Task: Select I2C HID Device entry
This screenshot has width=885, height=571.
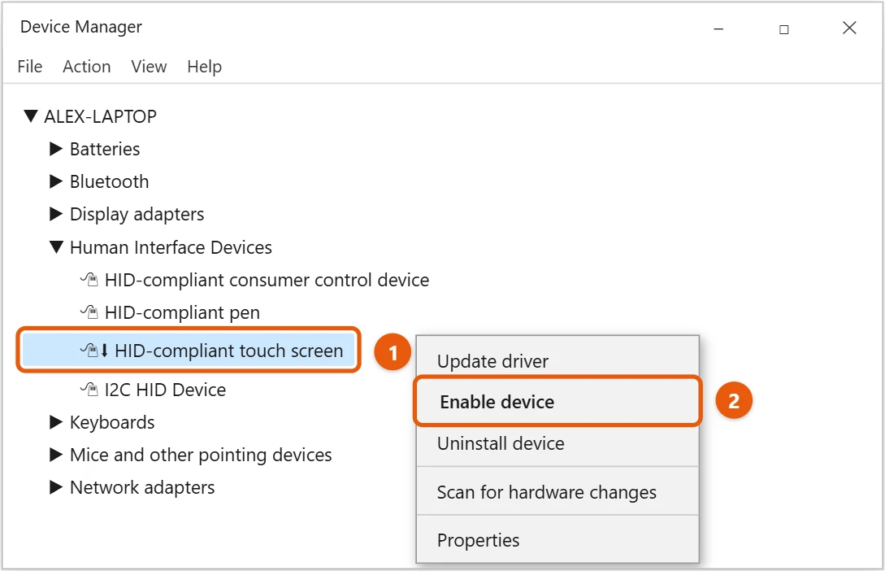Action: pyautogui.click(x=165, y=390)
